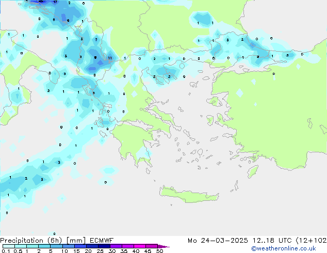Select the 'Precipitation (6h) [mm]' title text
327x253 pixels.
click(x=43, y=241)
